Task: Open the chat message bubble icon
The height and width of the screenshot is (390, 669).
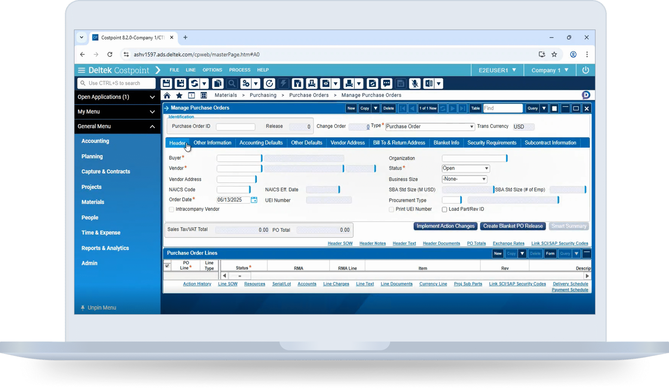Action: 387,83
